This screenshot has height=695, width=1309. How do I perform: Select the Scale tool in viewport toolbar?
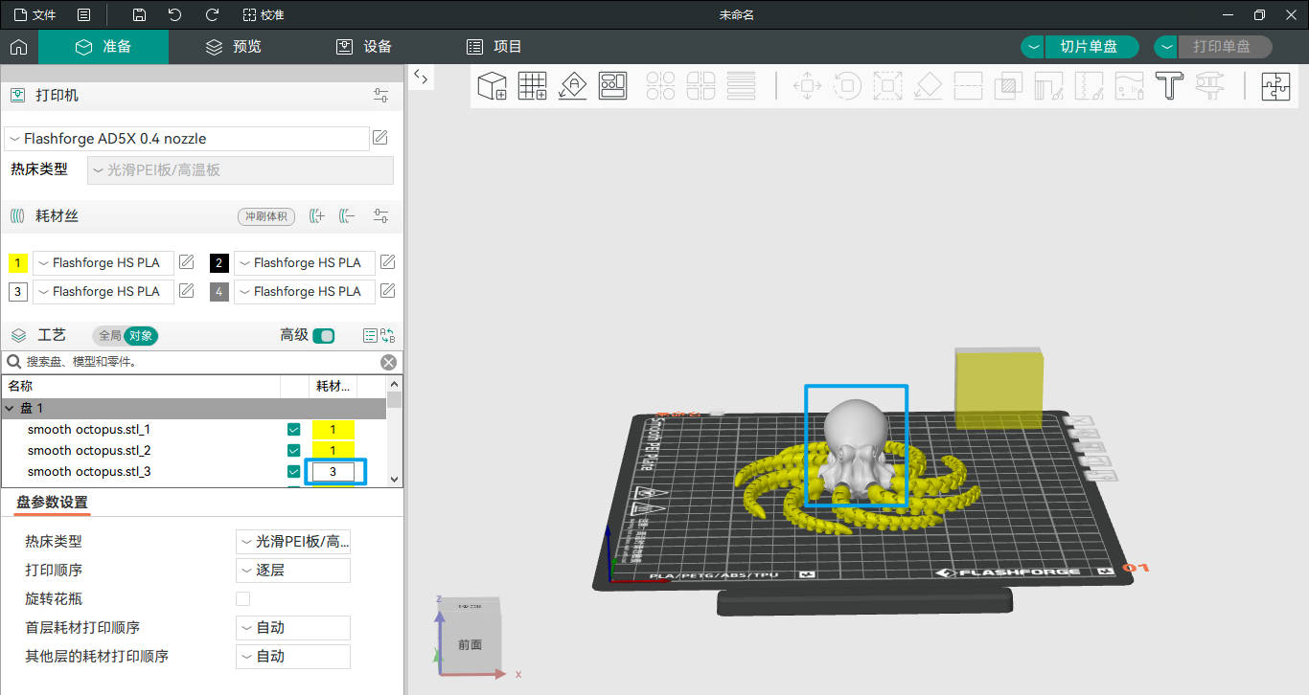(888, 86)
